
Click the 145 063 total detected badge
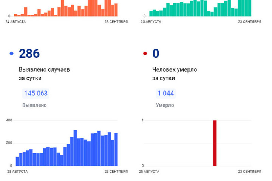pos(36,94)
